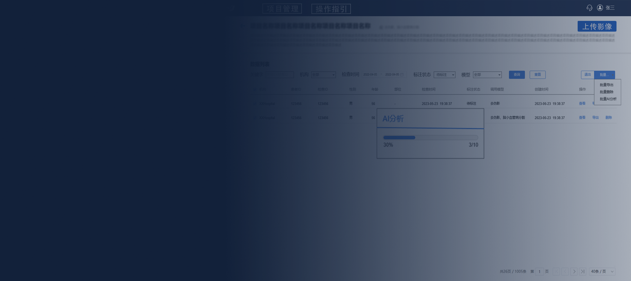Click 删除 in the 脑小血管病分割 row
The image size is (631, 281).
[609, 118]
